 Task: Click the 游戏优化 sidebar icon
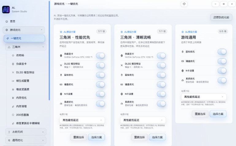(x=7, y=30)
